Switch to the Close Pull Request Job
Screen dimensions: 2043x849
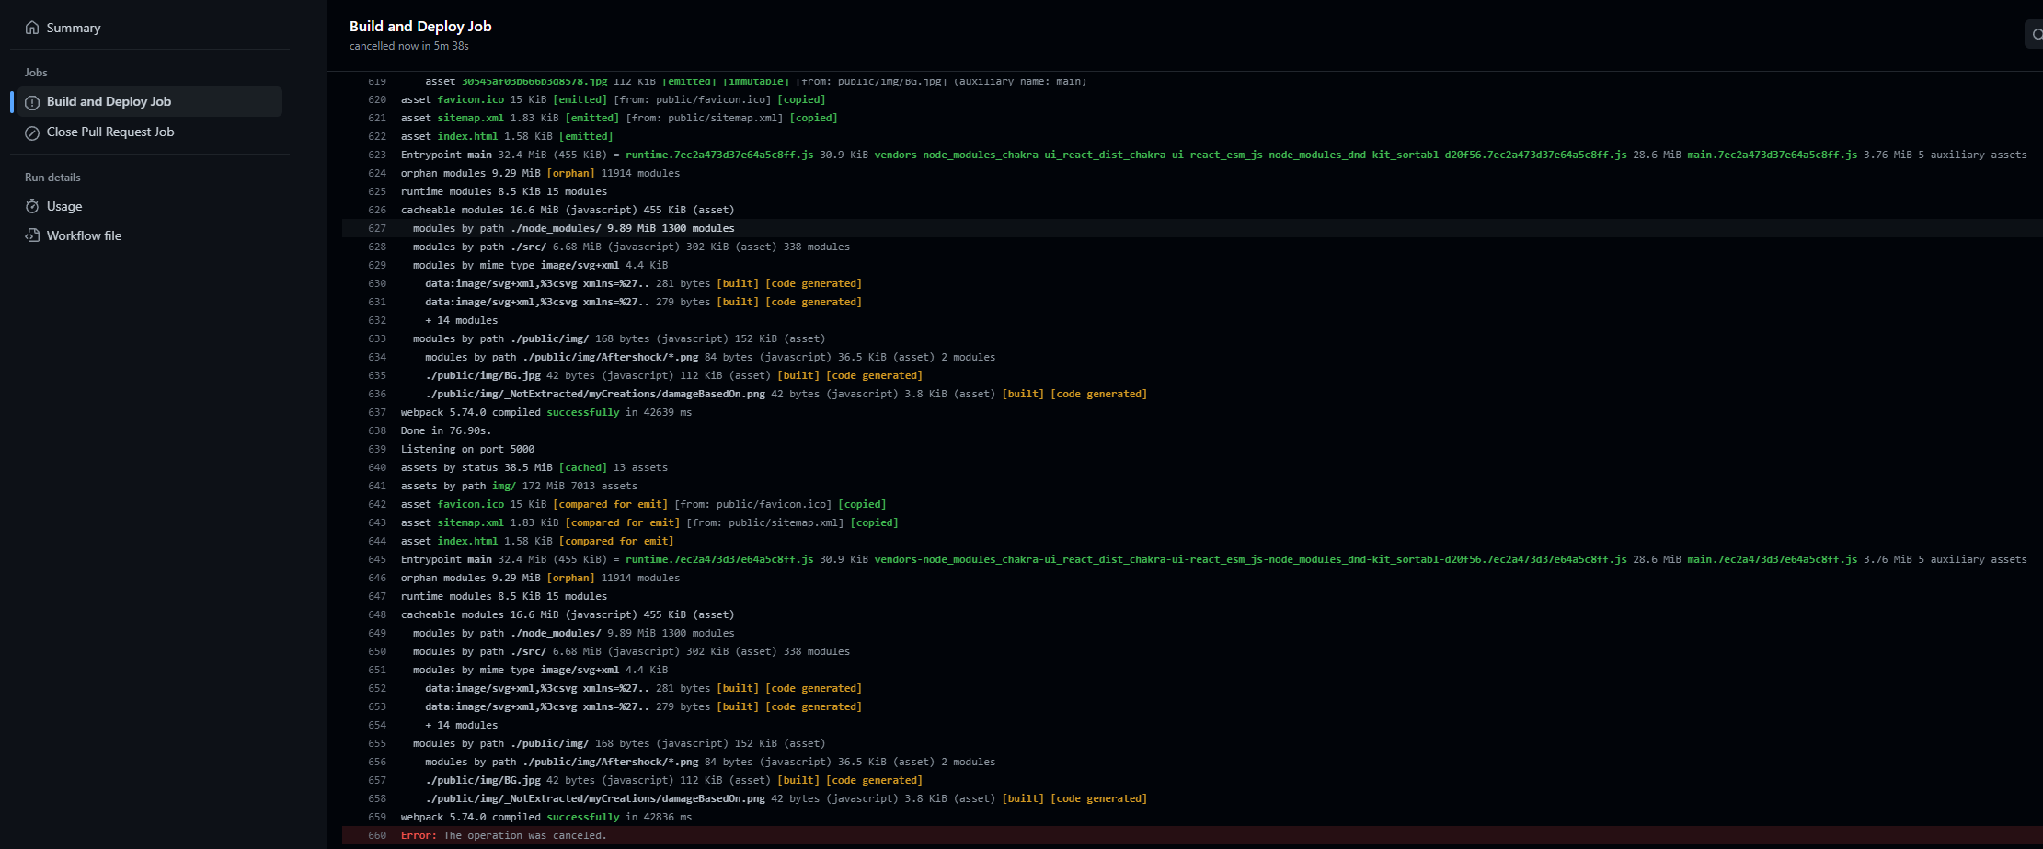coord(110,132)
